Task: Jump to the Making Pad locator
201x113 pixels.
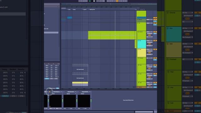Action: [x=92, y=9]
